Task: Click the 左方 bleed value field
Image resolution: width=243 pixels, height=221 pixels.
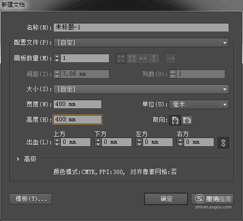Action: coord(158,142)
